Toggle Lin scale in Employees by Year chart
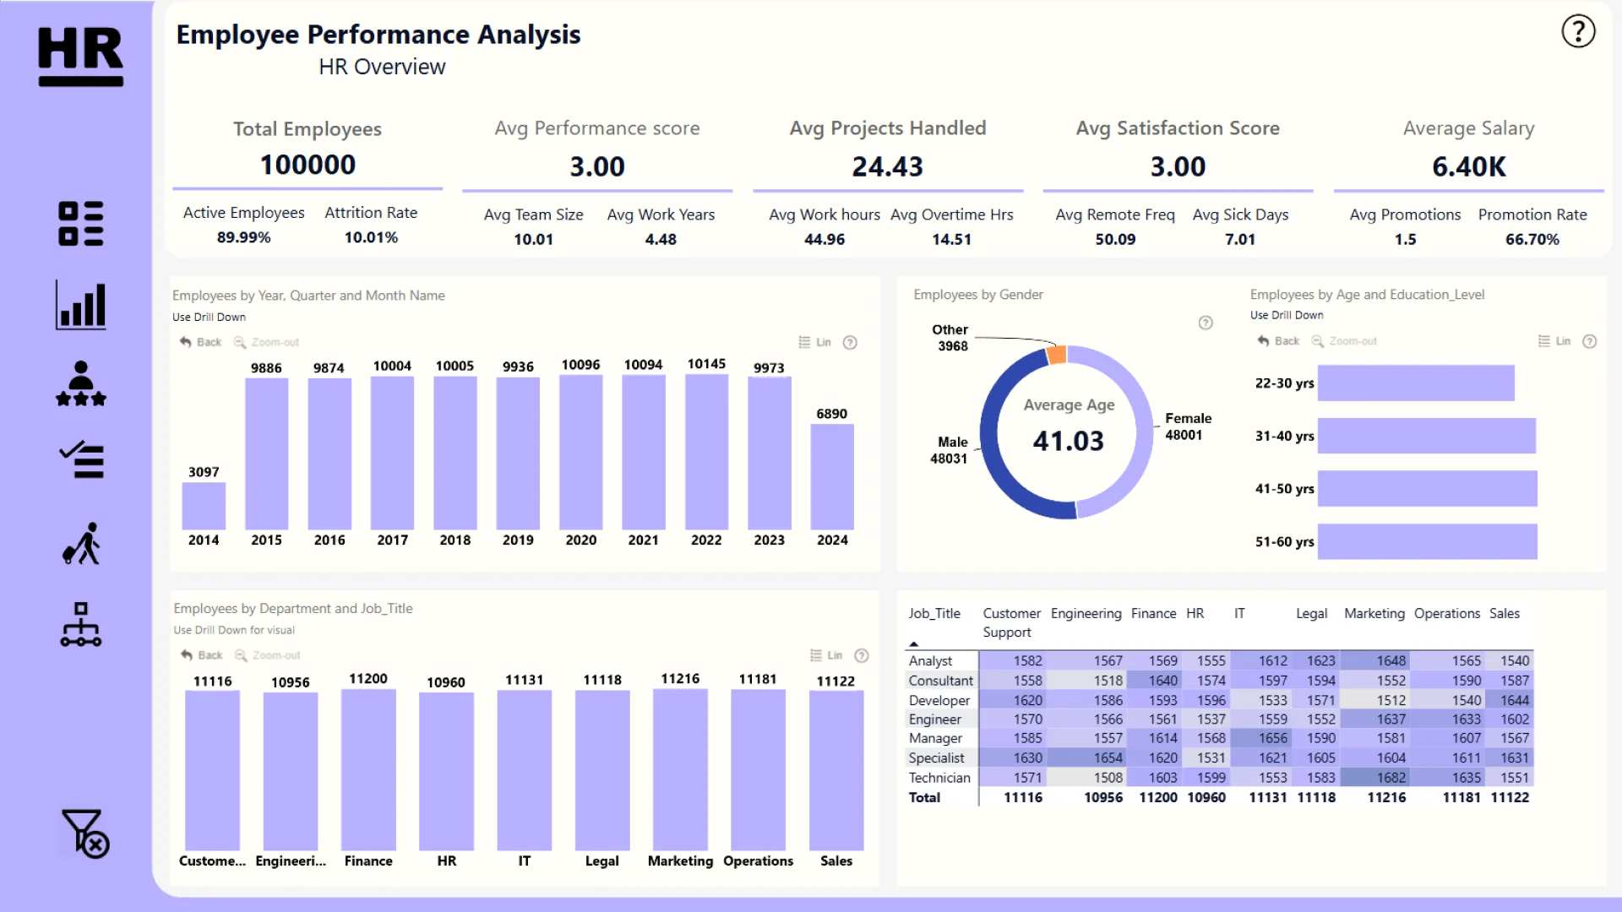Image resolution: width=1622 pixels, height=912 pixels. (x=815, y=342)
